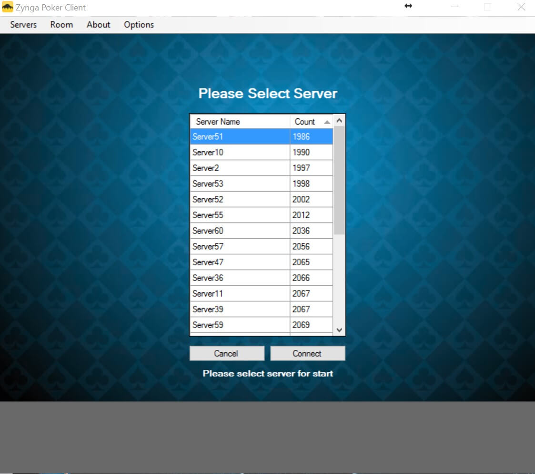Click the Connect button
The width and height of the screenshot is (535, 474).
(307, 353)
